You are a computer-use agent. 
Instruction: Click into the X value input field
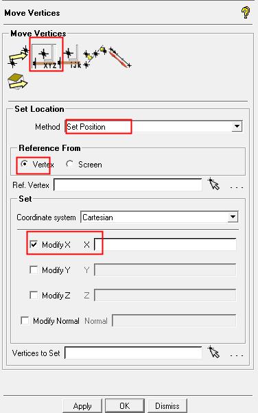165,244
